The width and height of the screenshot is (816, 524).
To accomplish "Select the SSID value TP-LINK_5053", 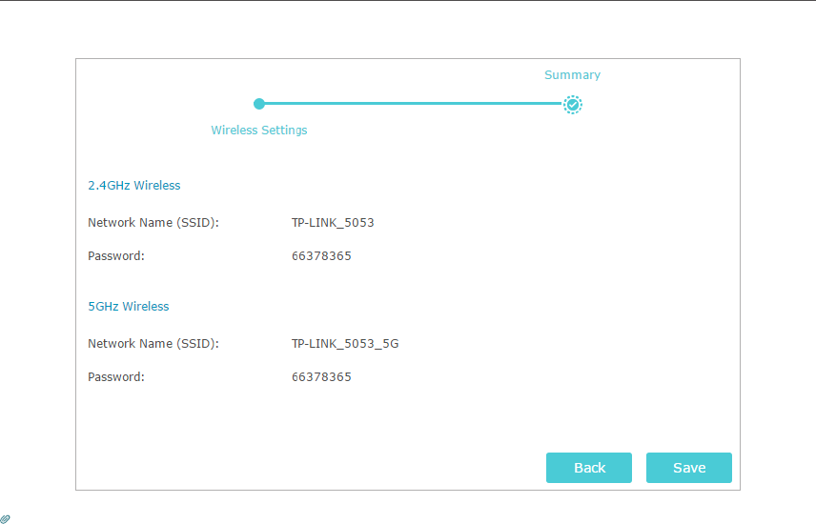I will tap(333, 223).
